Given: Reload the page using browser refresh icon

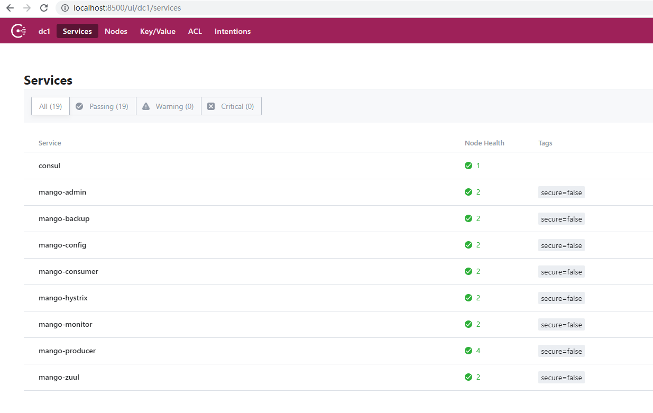Looking at the screenshot, I should pos(43,8).
